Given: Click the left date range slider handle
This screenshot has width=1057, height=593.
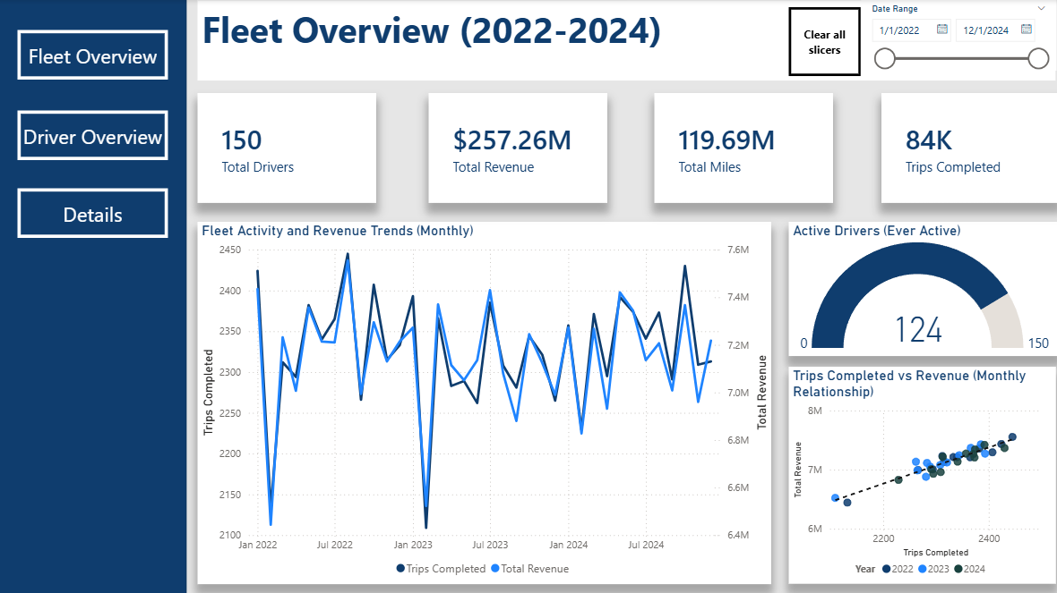Looking at the screenshot, I should point(885,59).
